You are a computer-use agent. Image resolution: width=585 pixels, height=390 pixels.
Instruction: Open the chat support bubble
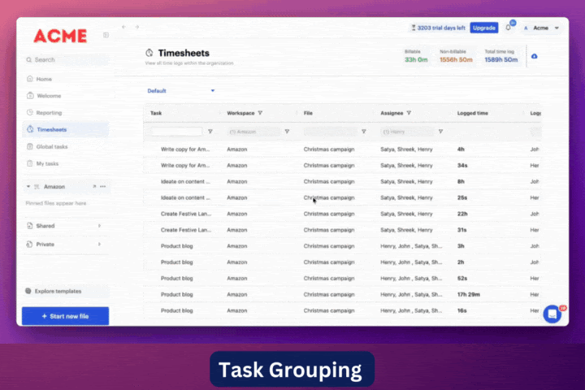click(552, 314)
